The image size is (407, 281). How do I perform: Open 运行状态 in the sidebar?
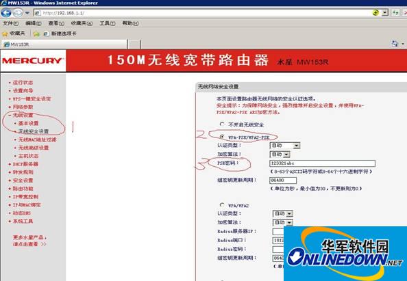point(23,82)
